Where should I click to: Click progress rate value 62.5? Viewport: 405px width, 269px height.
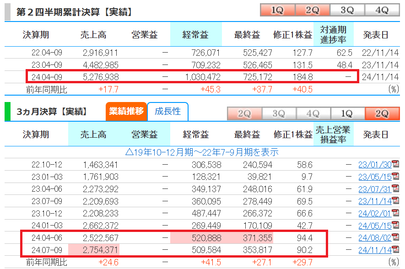pyautogui.click(x=344, y=53)
